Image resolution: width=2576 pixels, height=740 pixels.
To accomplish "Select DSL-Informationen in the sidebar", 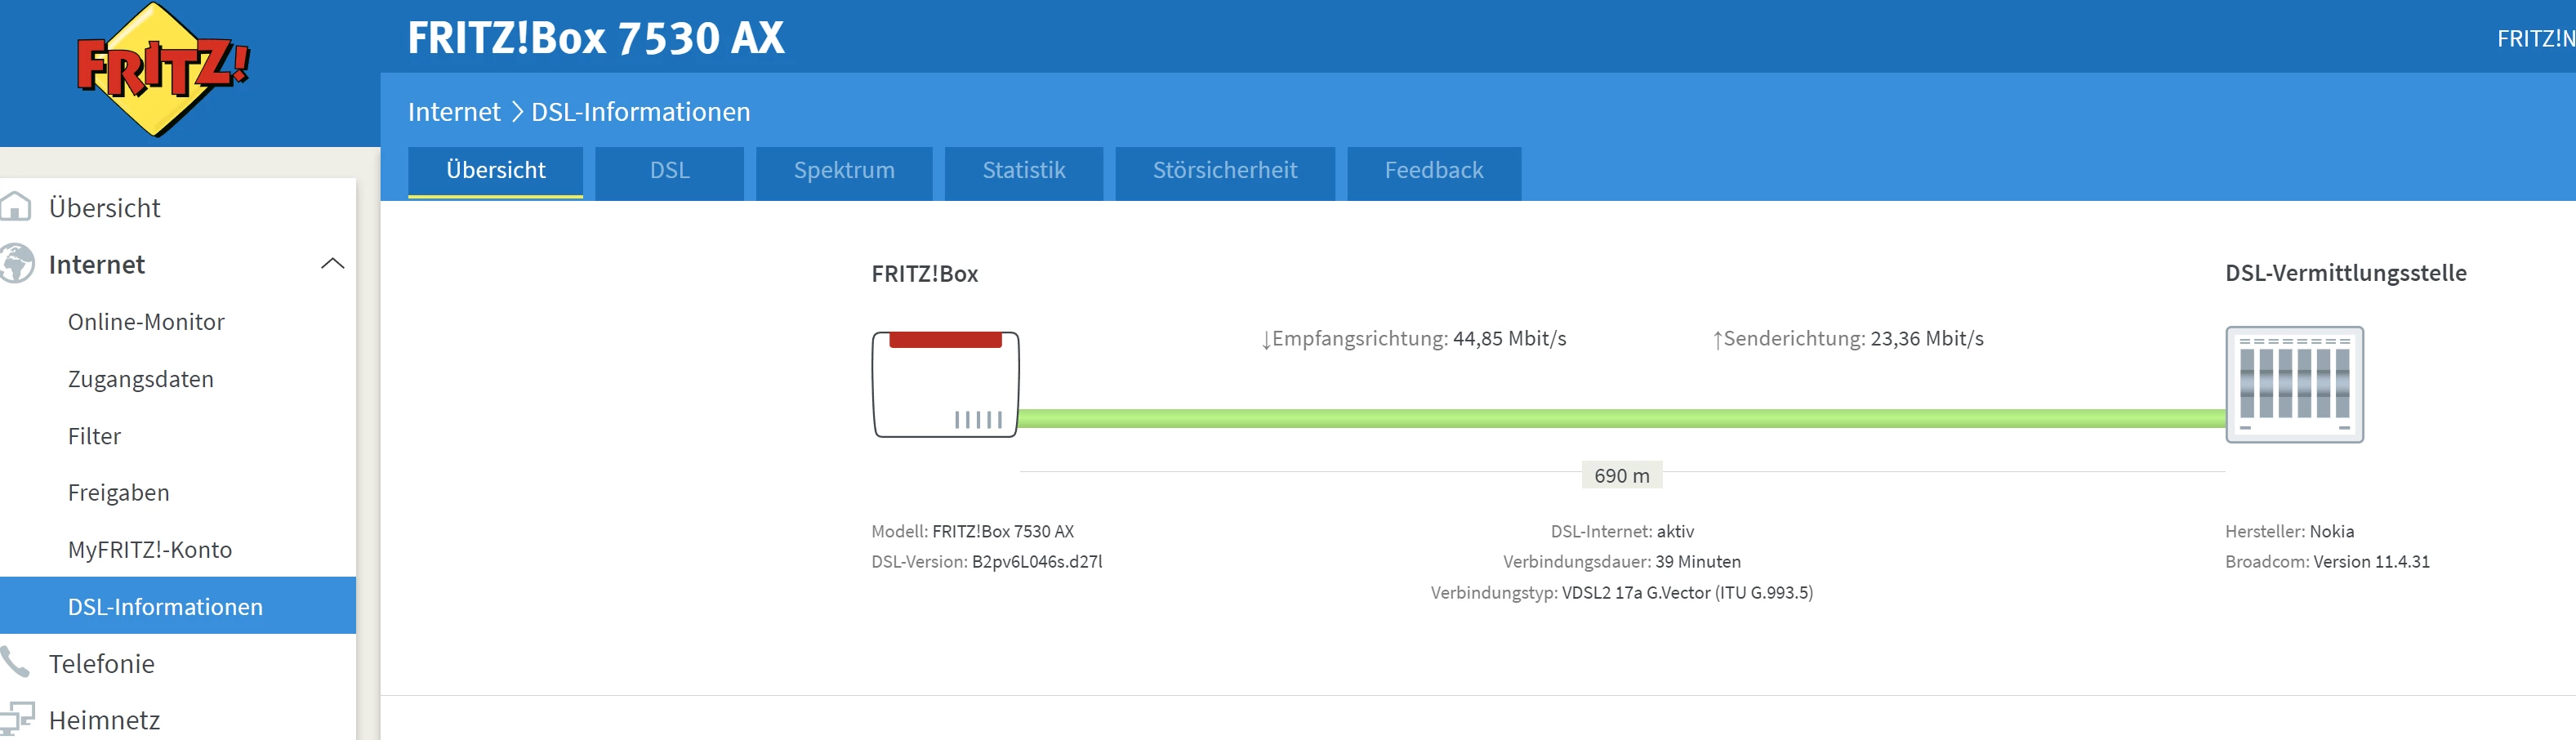I will point(178,606).
